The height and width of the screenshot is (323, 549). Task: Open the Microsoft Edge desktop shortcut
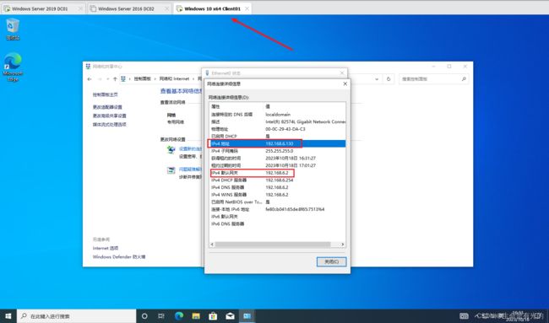point(13,67)
